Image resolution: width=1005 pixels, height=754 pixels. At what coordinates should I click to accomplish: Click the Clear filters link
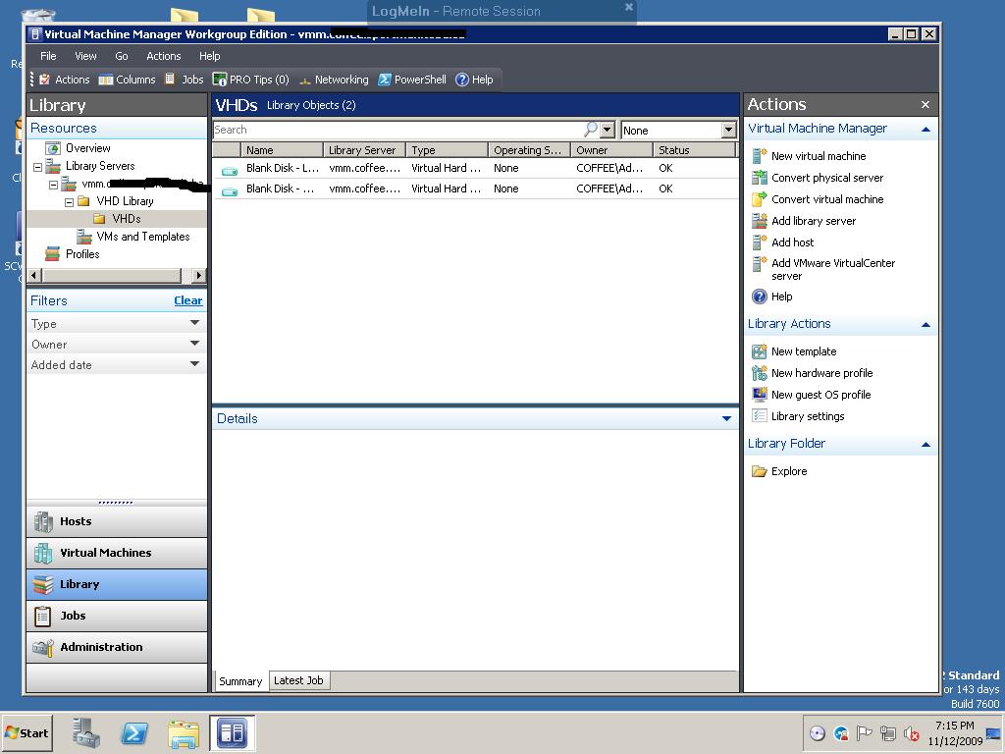pos(187,300)
